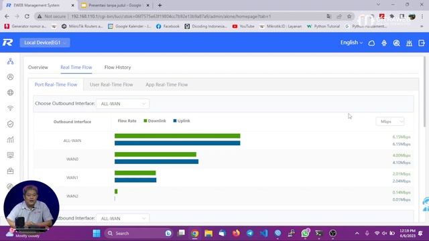Toggle the Uplink legend series
Viewport: 429px width, 241px height.
pos(182,120)
